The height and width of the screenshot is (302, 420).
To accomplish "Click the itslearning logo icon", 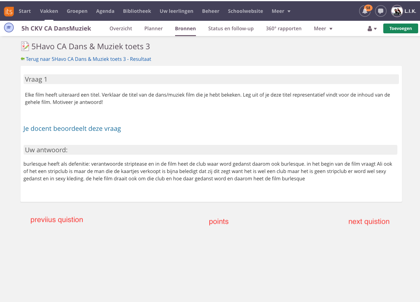I will (9, 11).
